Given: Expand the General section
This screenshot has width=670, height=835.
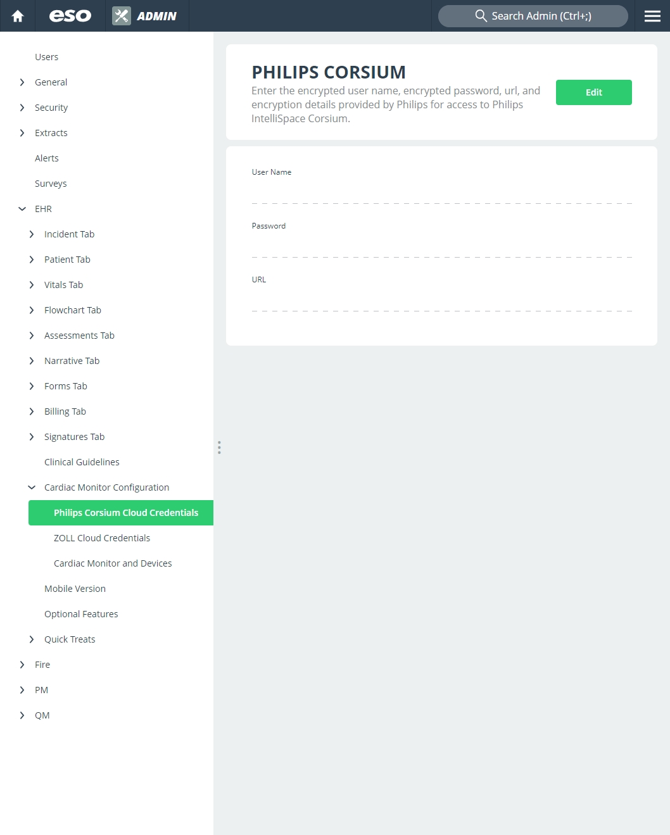Looking at the screenshot, I should pyautogui.click(x=22, y=82).
